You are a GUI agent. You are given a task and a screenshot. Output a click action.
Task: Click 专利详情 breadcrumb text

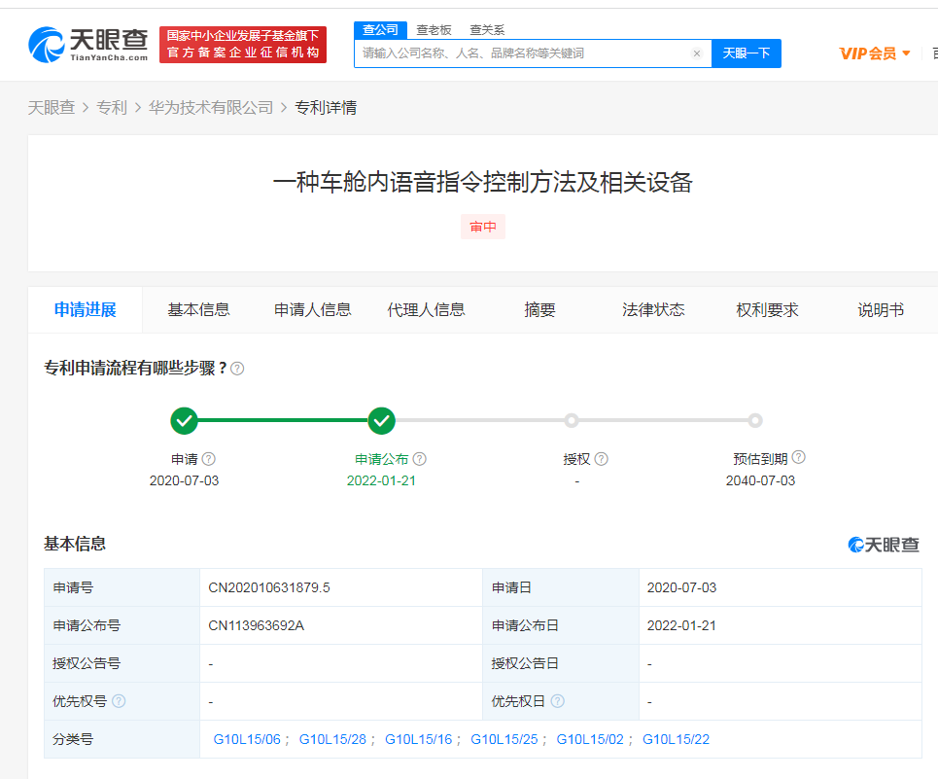click(x=326, y=108)
